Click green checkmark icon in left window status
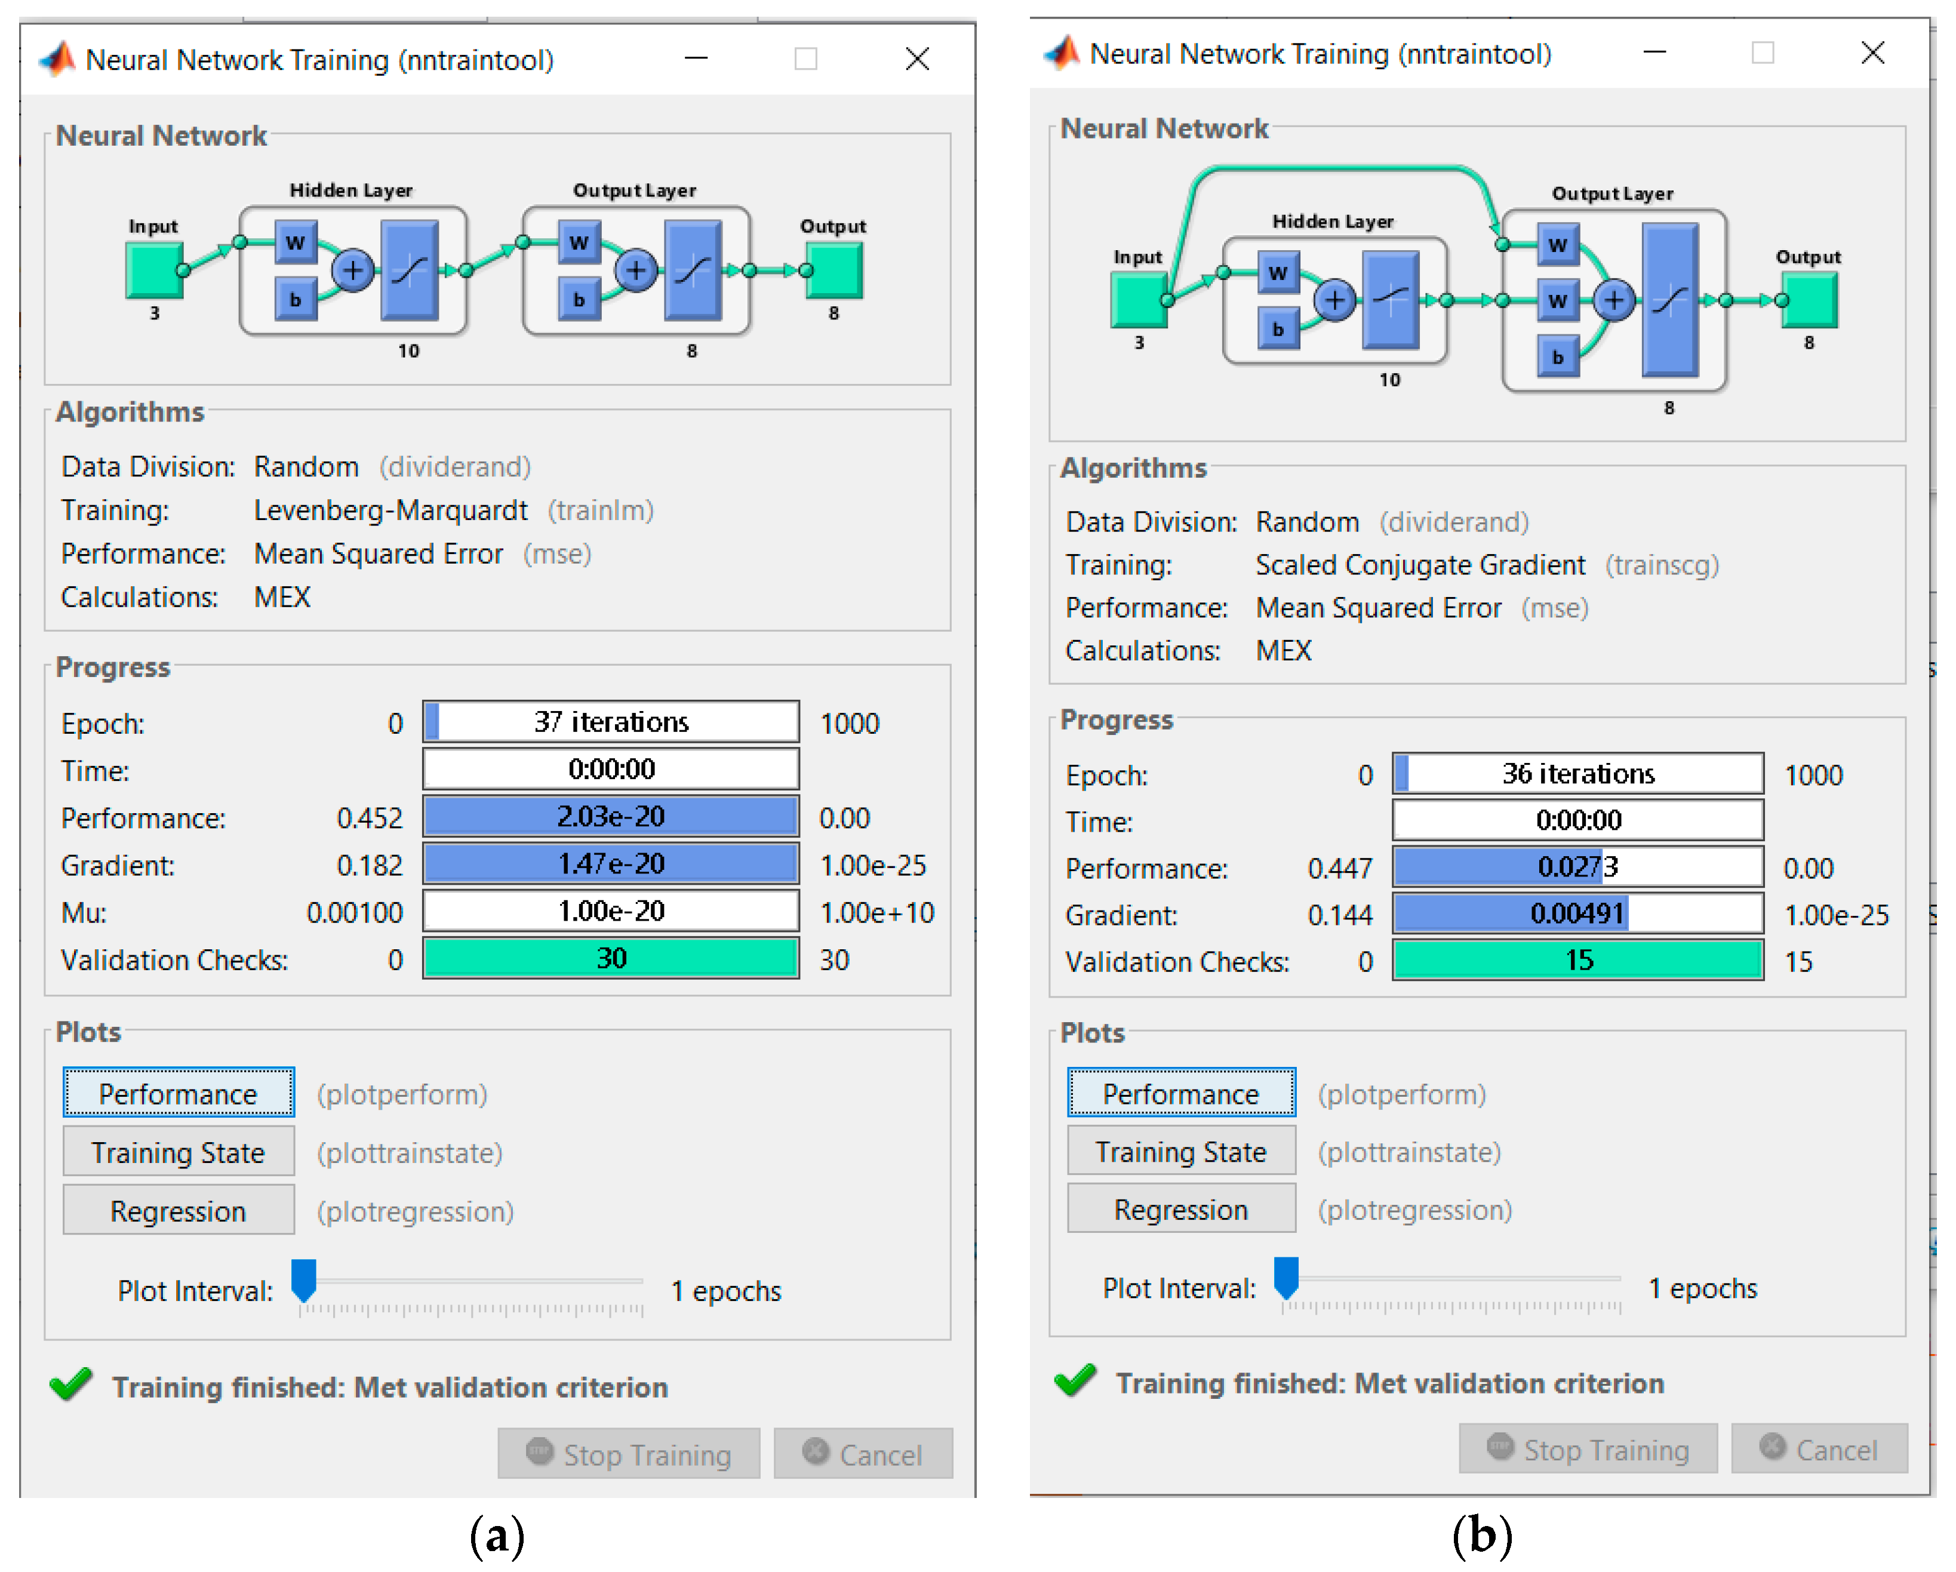 (71, 1383)
